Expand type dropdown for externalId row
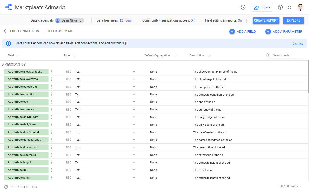This screenshot has height=192, width=309. [x=134, y=155]
